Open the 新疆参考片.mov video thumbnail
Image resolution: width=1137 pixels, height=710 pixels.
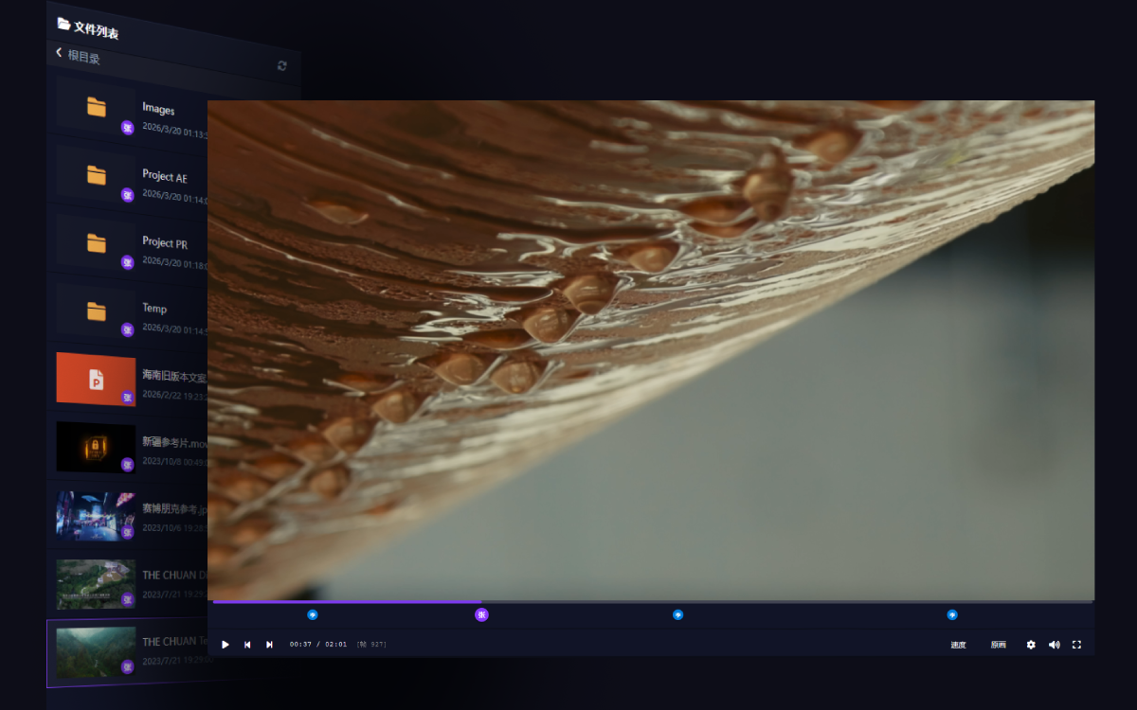click(96, 447)
